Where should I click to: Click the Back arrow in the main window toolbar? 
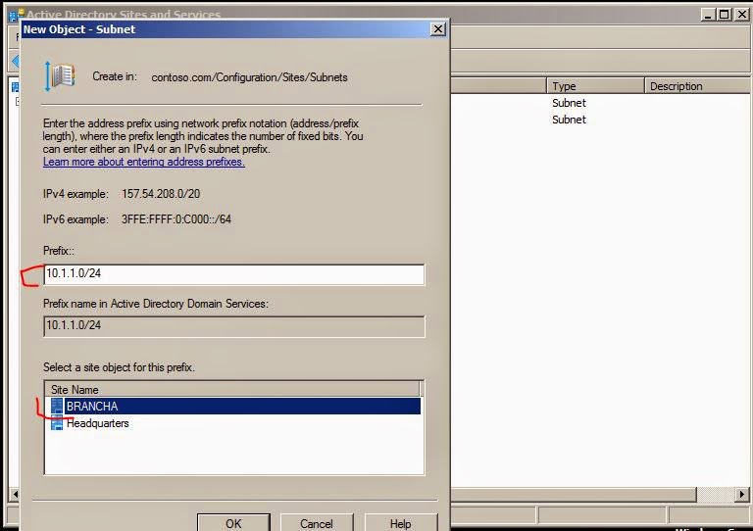point(15,61)
